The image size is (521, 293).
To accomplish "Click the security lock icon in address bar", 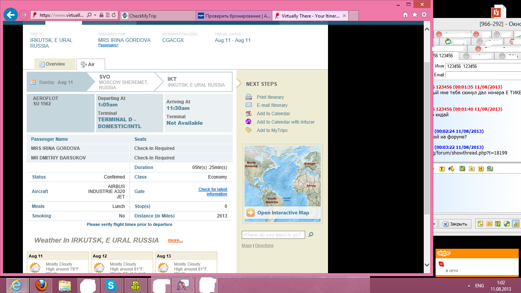I will (101, 15).
